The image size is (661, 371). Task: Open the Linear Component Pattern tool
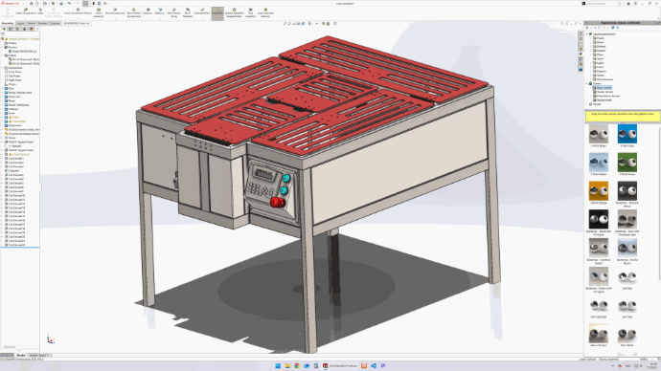click(x=78, y=11)
